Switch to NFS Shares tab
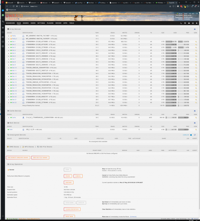This screenshot has width=200, height=221. coord(28,147)
